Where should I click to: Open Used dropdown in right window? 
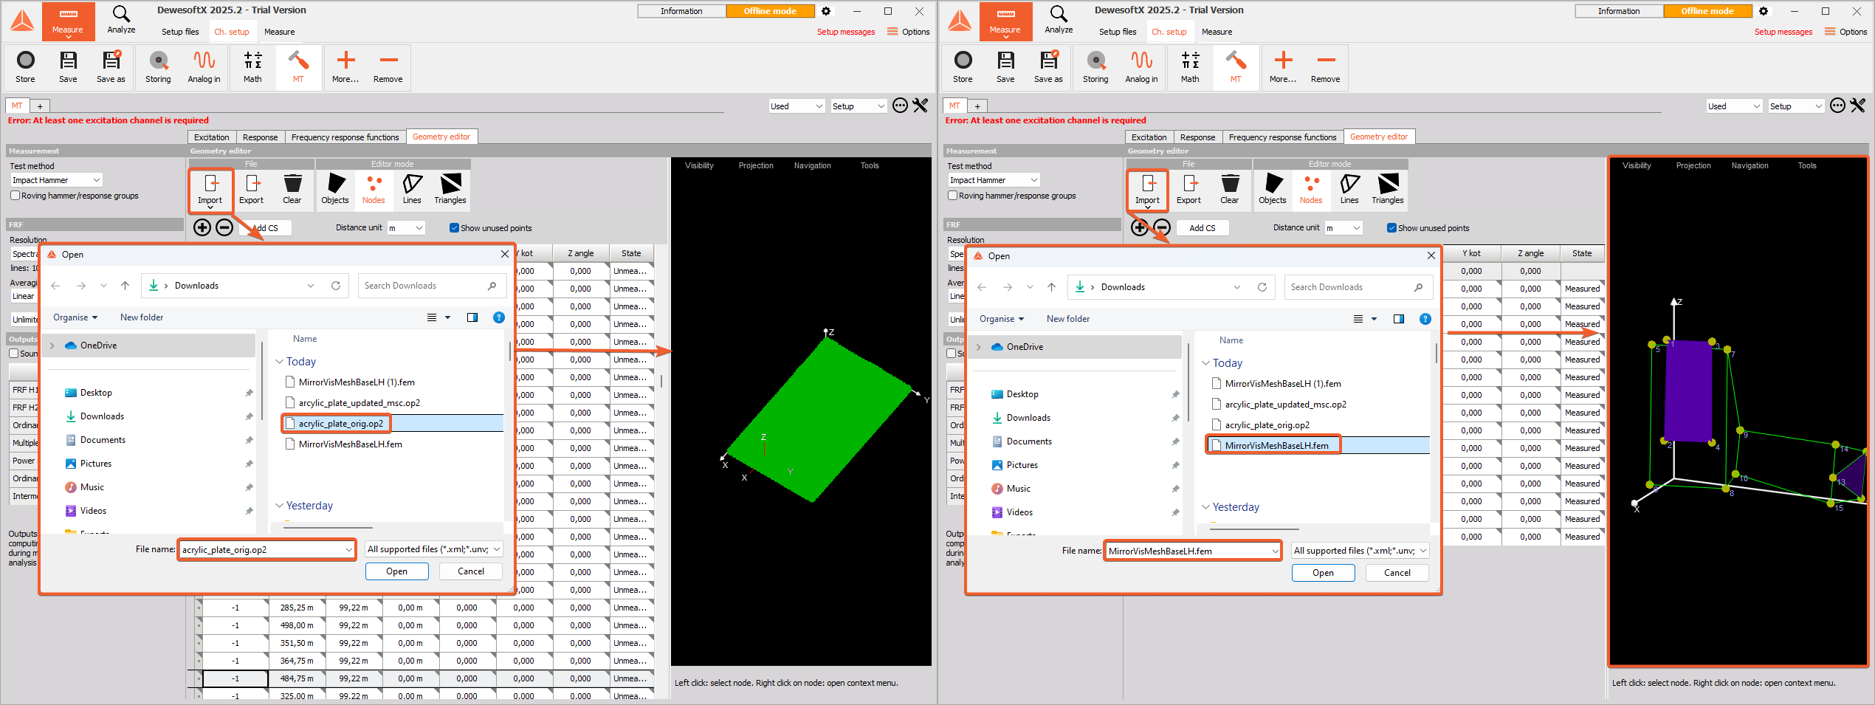(x=1734, y=106)
